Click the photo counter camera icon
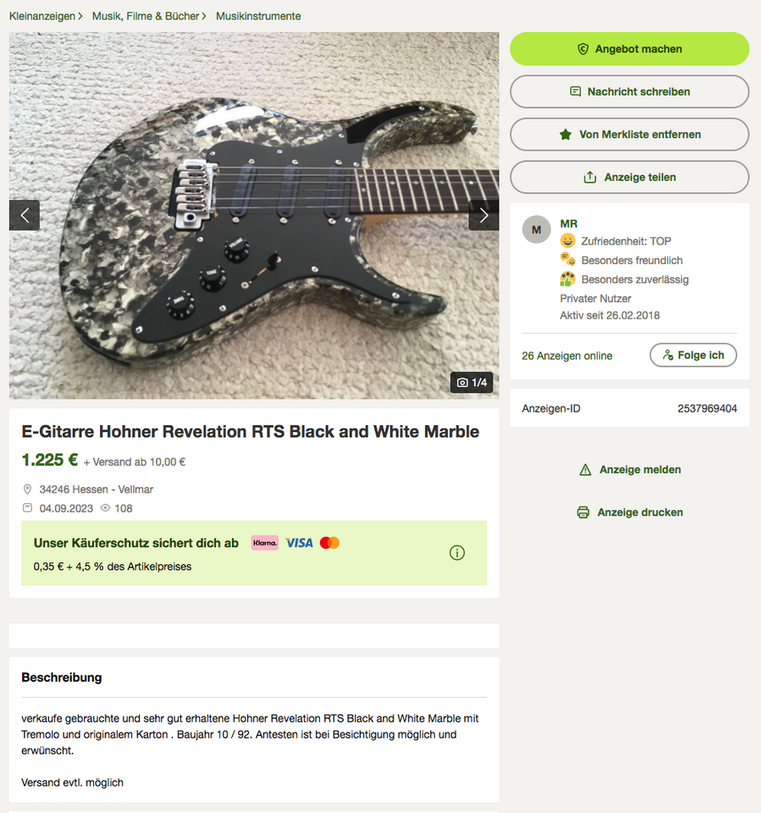761x813 pixels. point(462,383)
